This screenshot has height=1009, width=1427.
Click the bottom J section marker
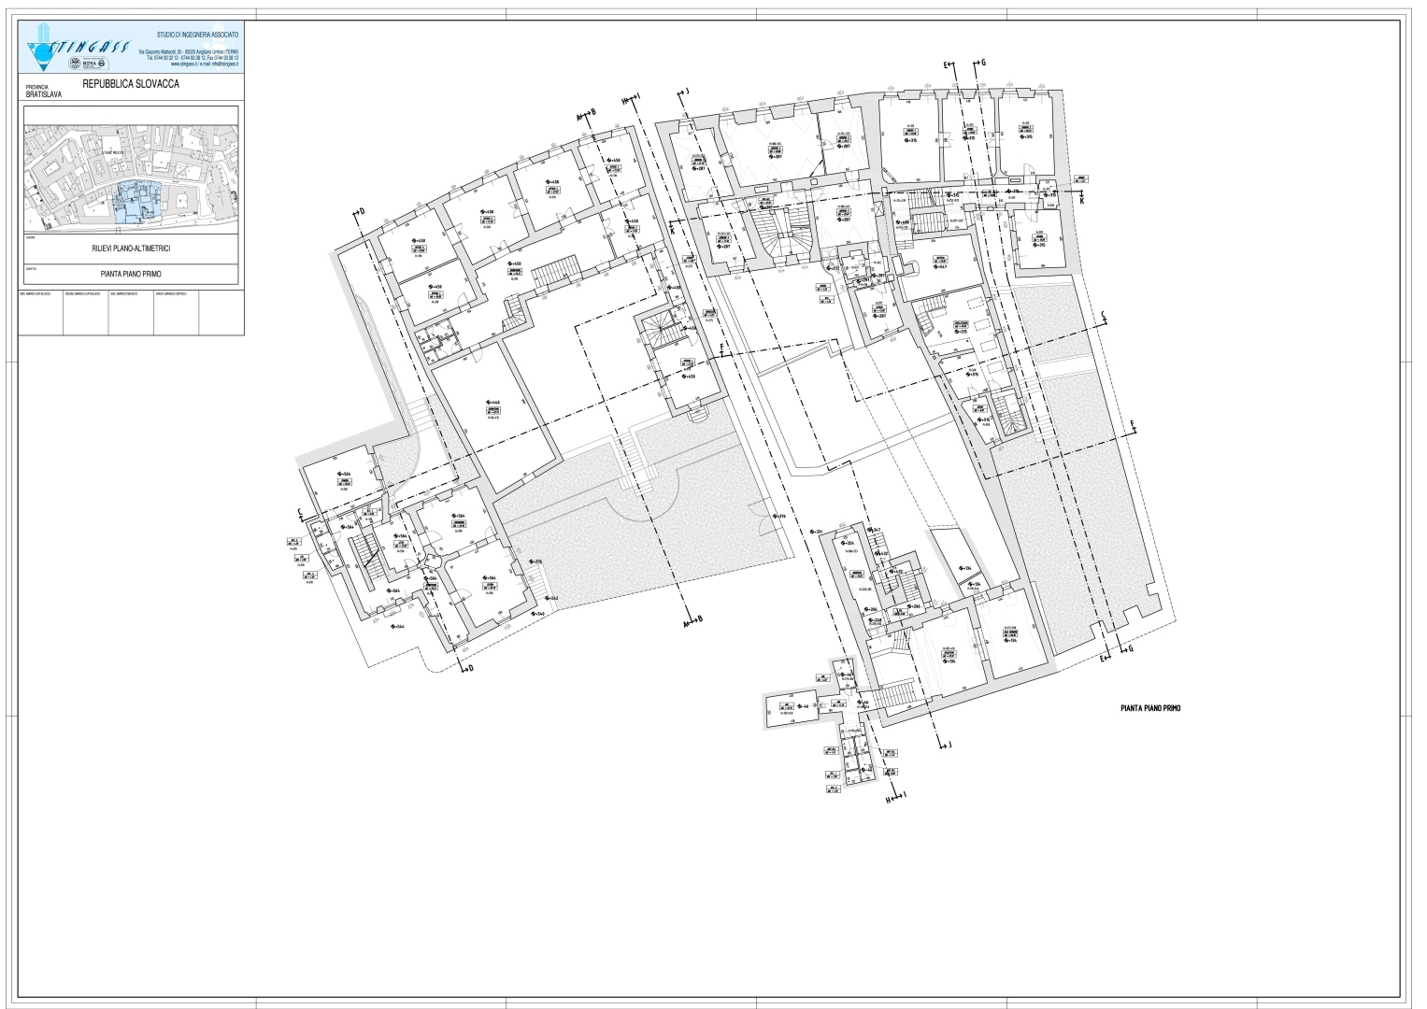pos(946,745)
